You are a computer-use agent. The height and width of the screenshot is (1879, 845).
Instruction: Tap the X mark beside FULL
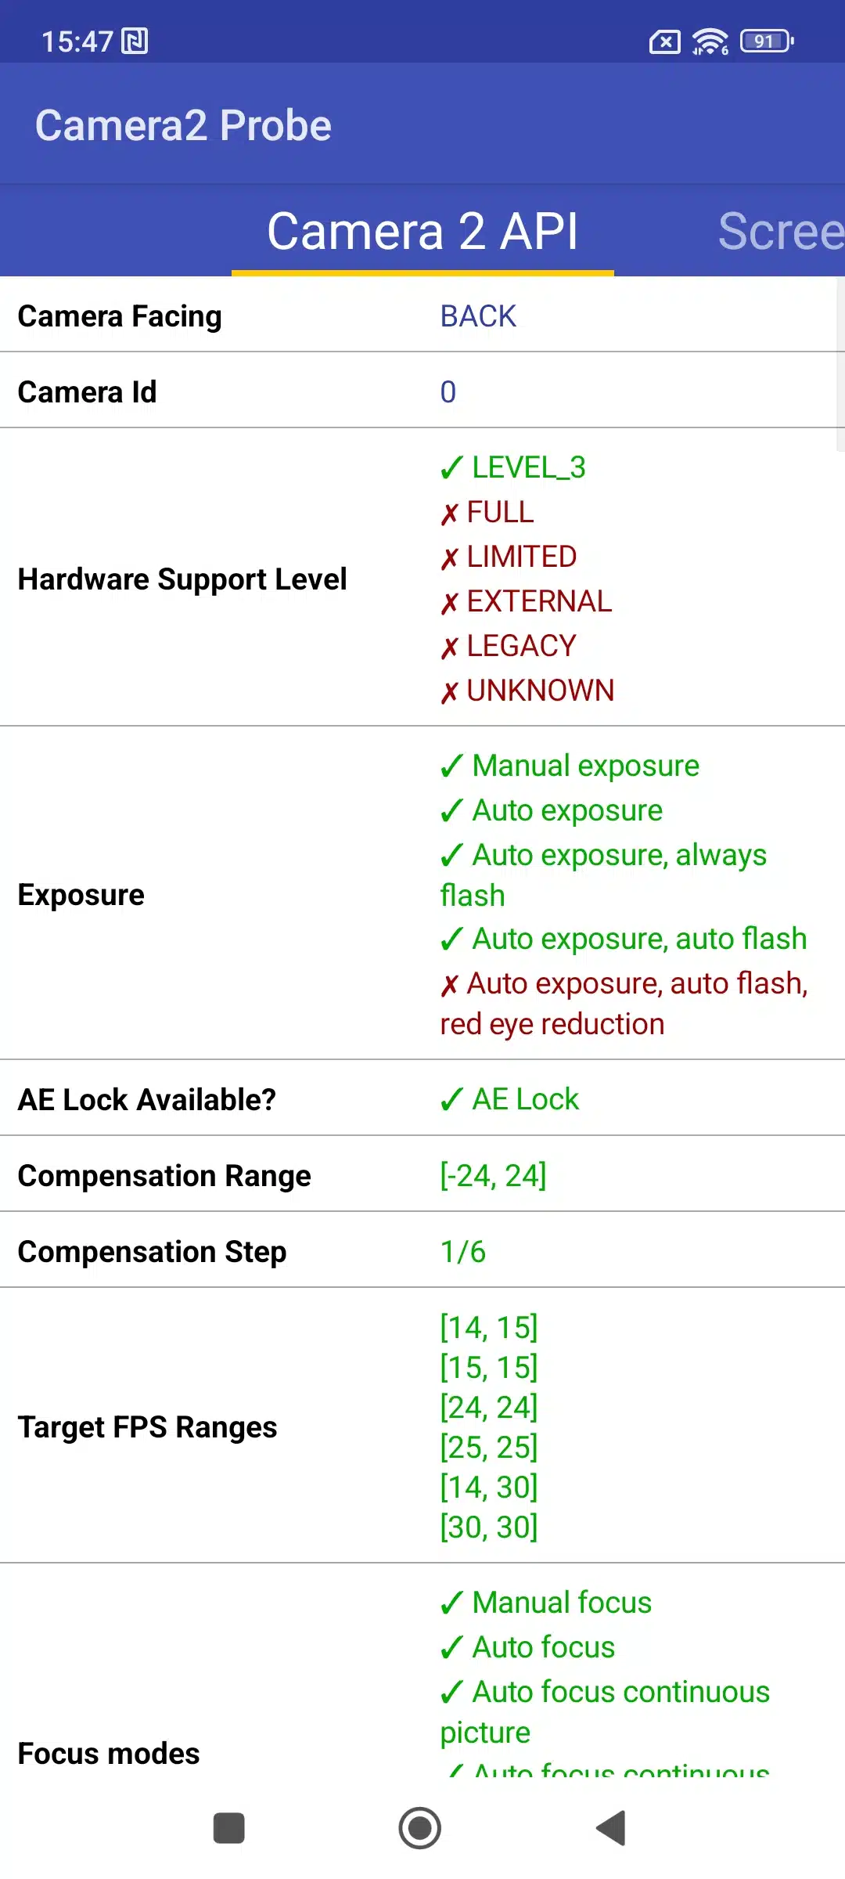click(x=449, y=514)
